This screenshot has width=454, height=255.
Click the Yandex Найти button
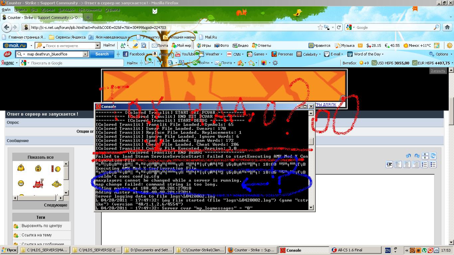coord(132,63)
